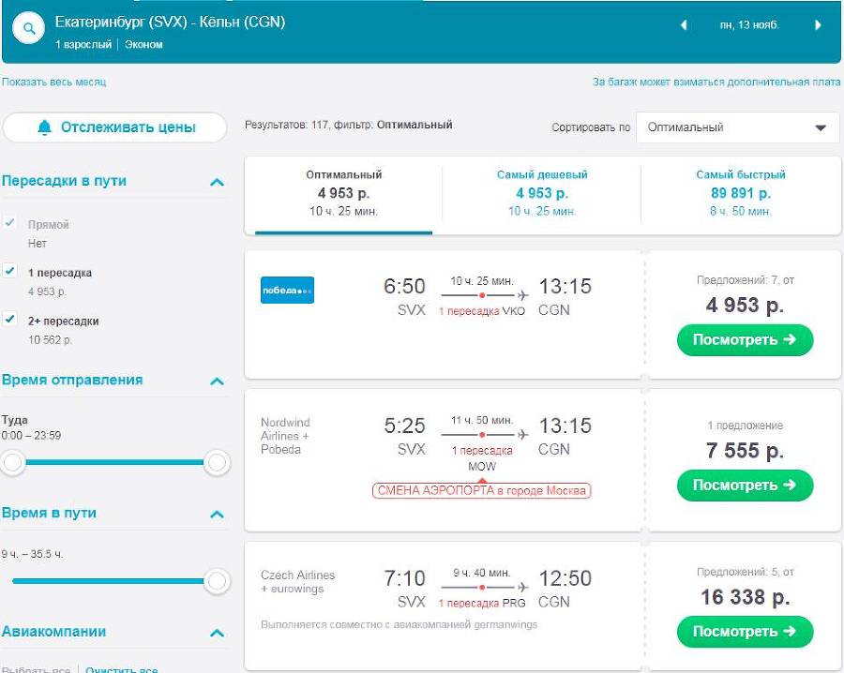Collapse the Авиакомпании section
This screenshot has height=673, width=844.
pyautogui.click(x=217, y=634)
